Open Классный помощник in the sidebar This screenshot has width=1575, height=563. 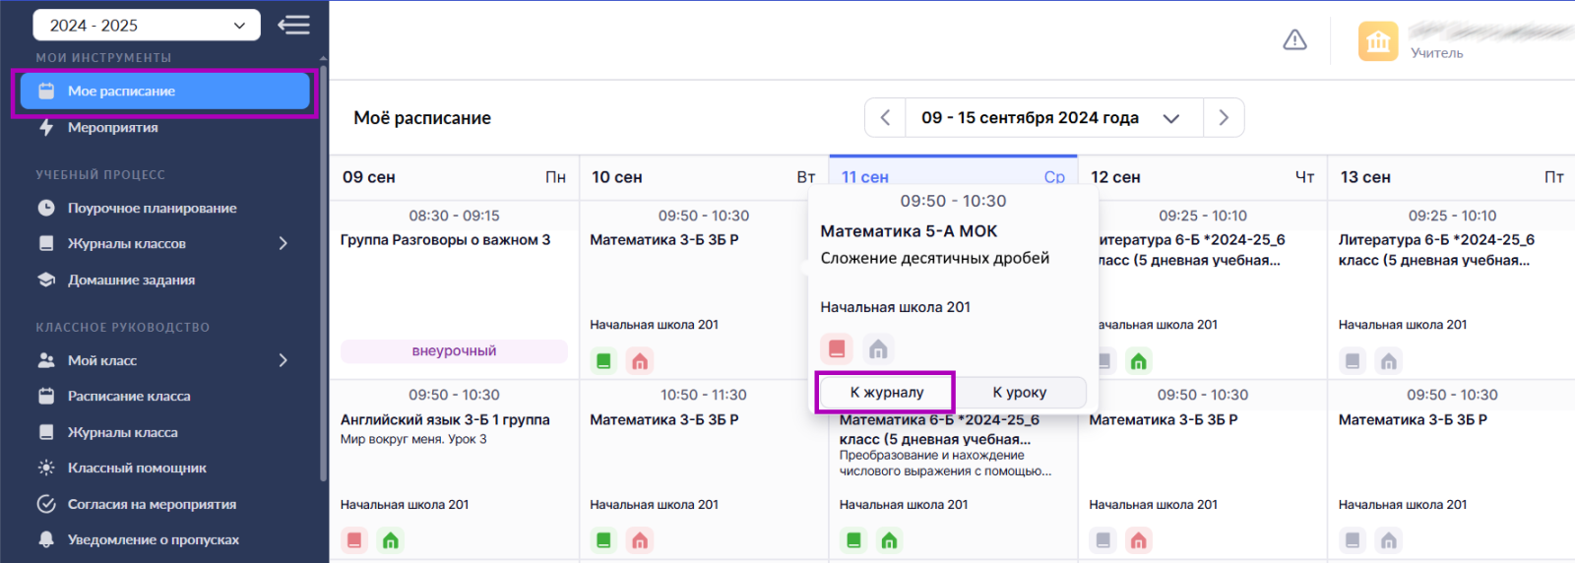[137, 468]
